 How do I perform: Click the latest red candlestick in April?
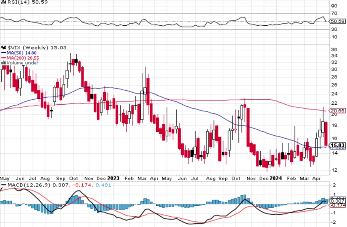(326, 133)
